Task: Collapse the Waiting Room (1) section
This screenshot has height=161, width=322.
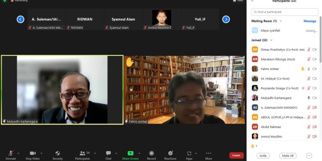Action: pos(281,21)
